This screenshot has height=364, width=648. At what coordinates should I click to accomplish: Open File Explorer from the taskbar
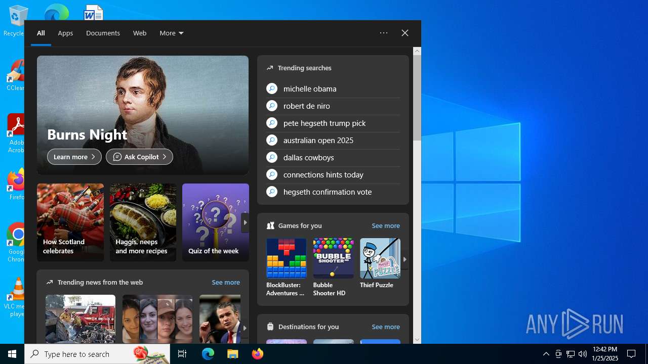pos(232,354)
